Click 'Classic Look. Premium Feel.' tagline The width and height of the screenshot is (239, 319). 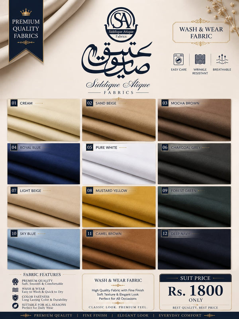tap(118, 307)
